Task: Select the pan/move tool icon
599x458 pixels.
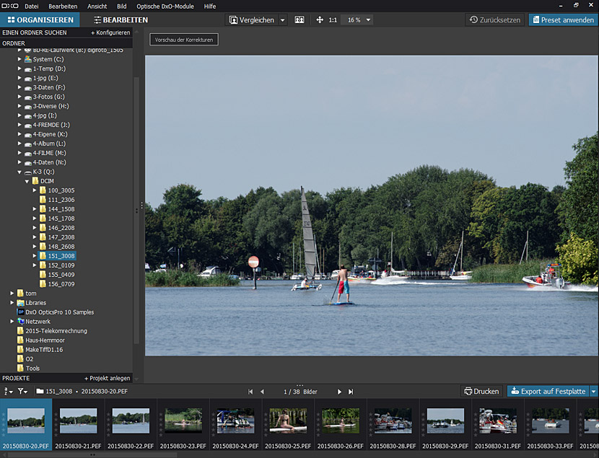Action: 320,20
